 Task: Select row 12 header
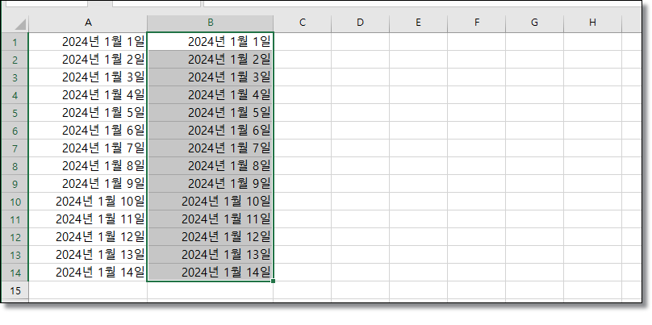click(15, 237)
